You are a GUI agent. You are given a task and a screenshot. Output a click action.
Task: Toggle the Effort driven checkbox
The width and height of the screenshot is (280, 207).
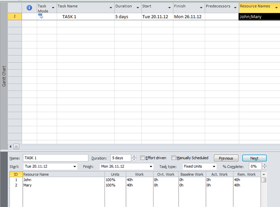coord(142,158)
